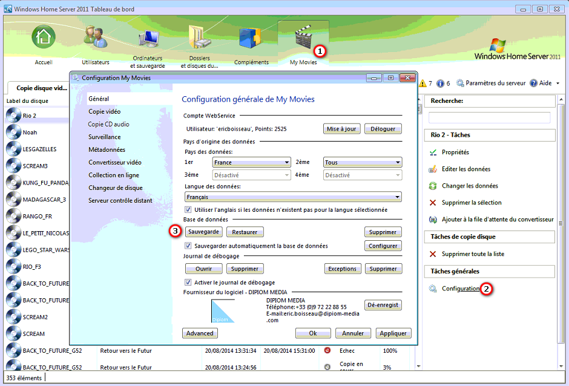
Task: Click the Configuration gear icon in tasks
Action: [433, 289]
